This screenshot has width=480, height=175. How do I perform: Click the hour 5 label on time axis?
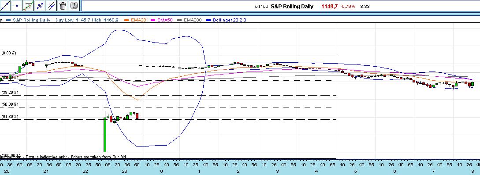pos(356,171)
